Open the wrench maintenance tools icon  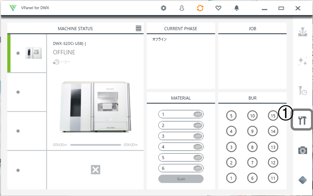click(302, 120)
